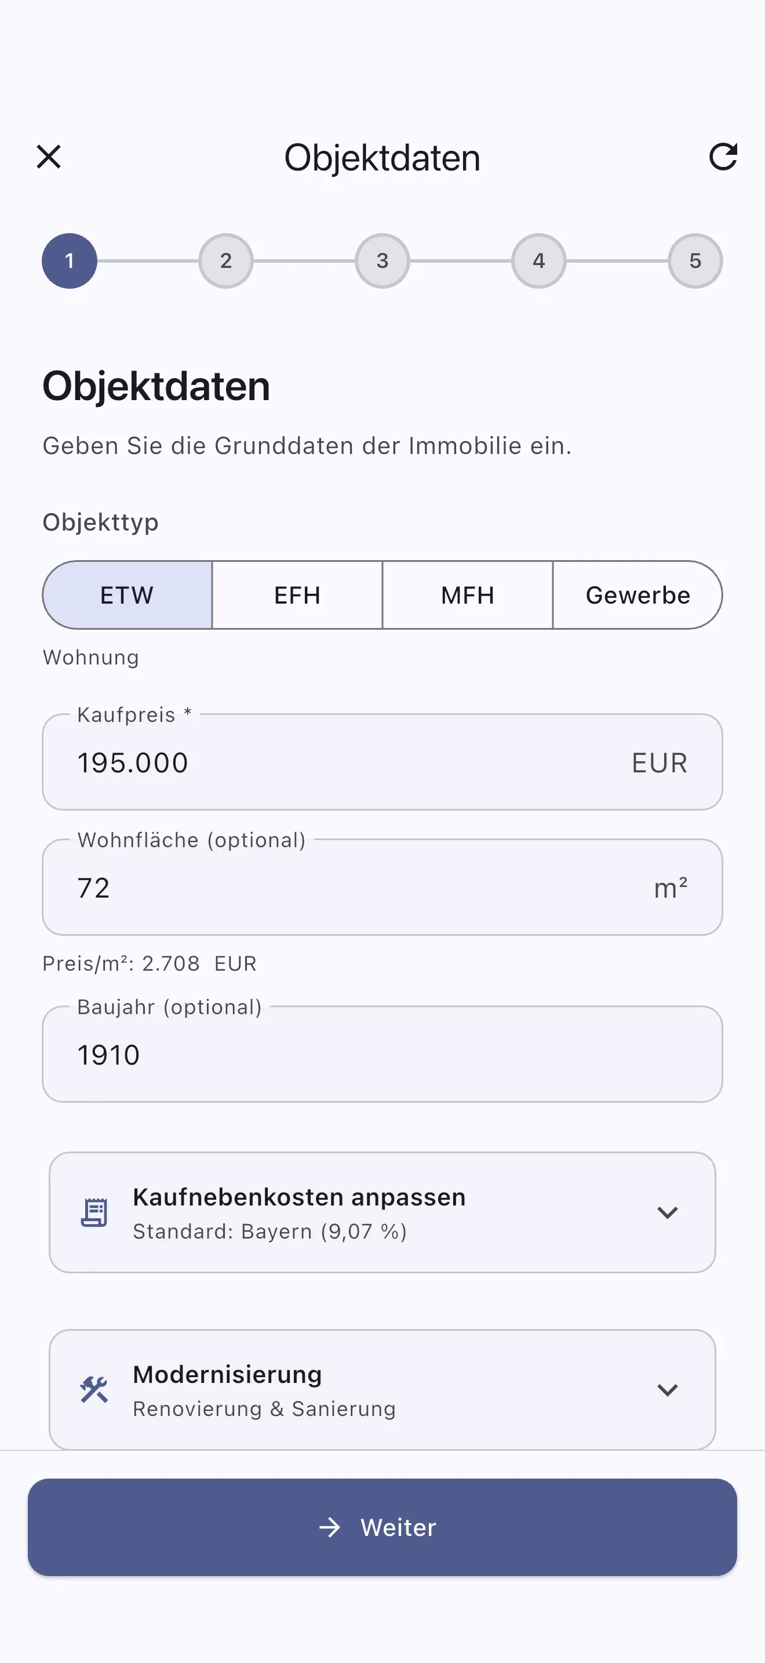
Task: Go to step 2 in progress indicator
Action: click(226, 261)
